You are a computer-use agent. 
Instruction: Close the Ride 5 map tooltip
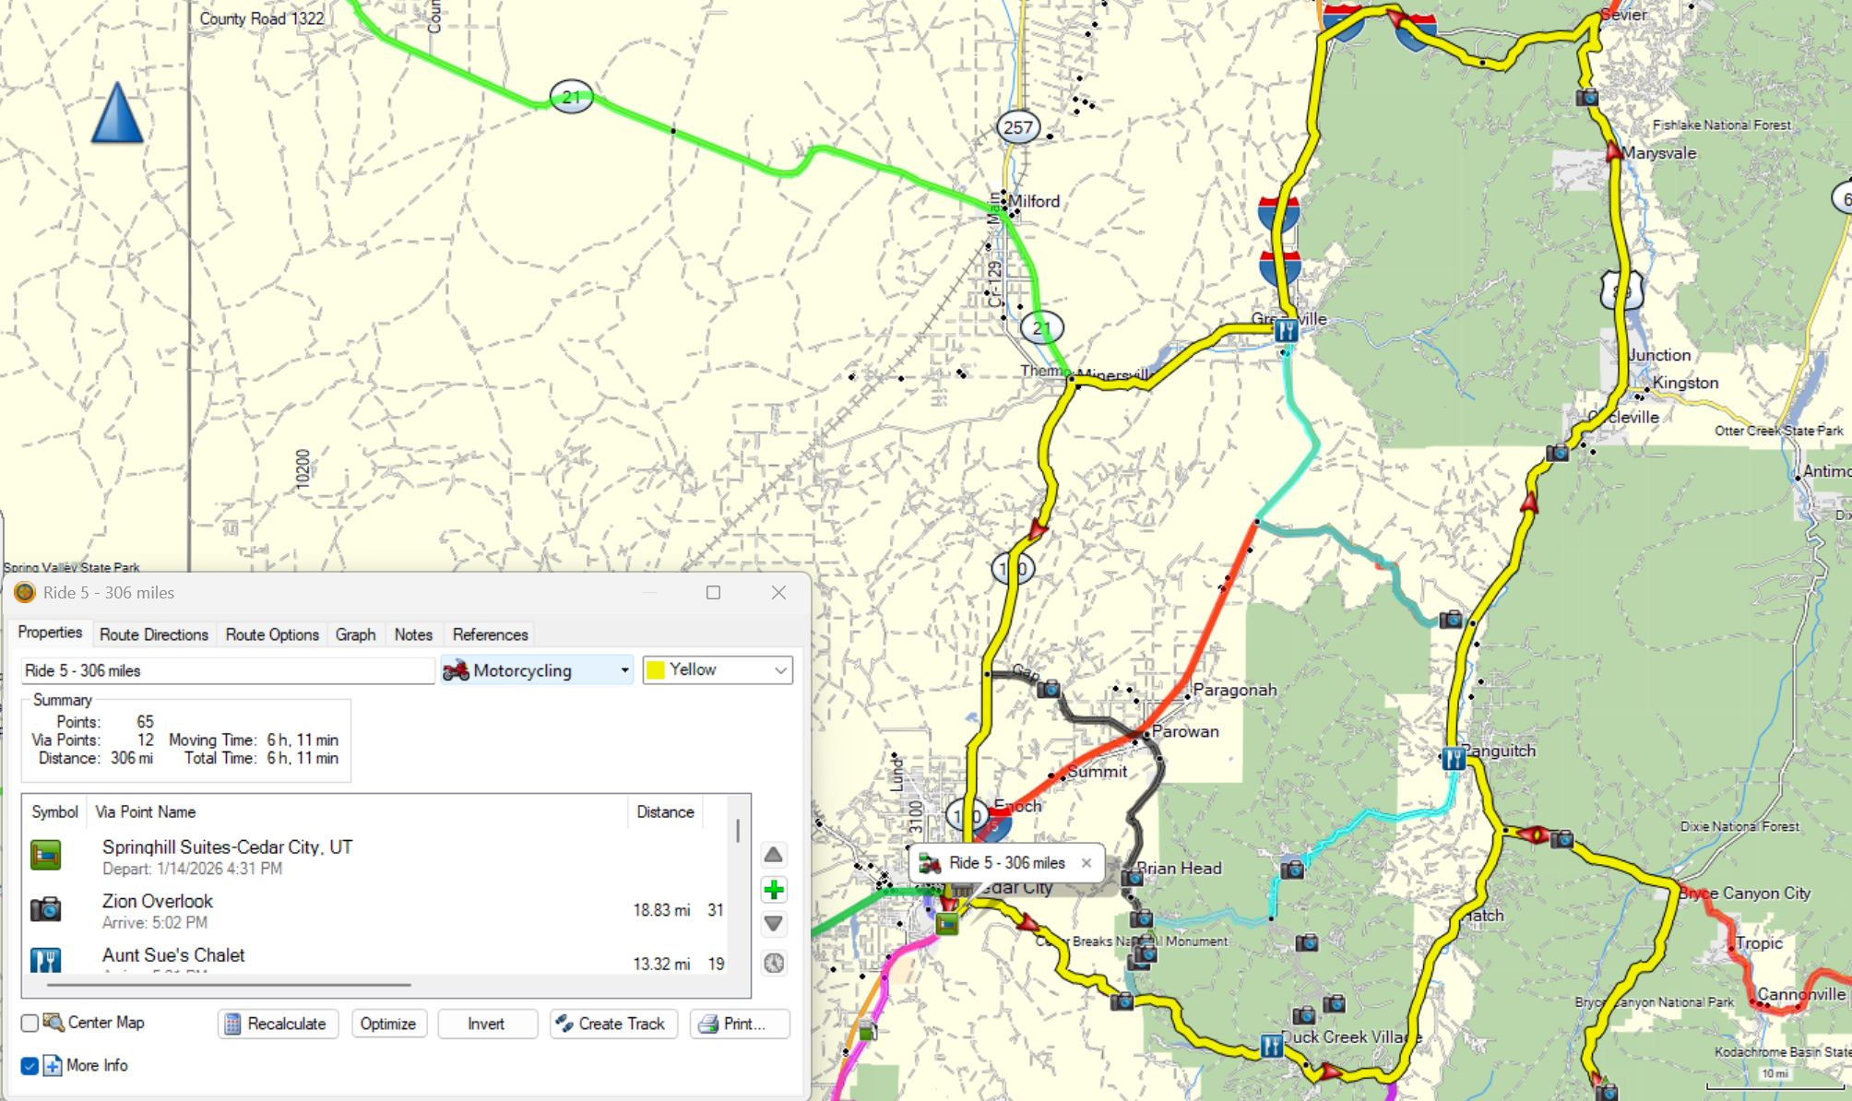tap(1086, 863)
